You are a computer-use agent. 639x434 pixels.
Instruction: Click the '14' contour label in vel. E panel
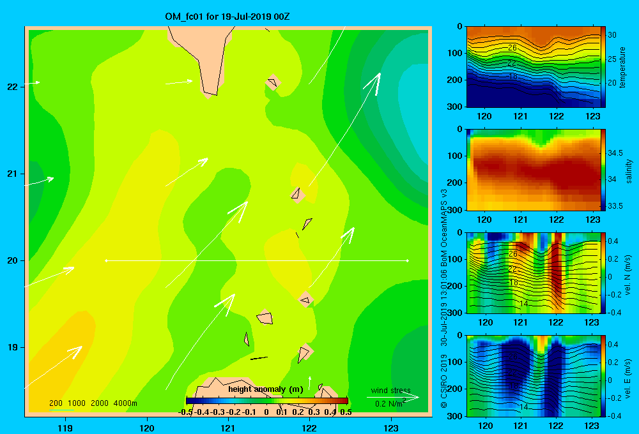(524, 407)
